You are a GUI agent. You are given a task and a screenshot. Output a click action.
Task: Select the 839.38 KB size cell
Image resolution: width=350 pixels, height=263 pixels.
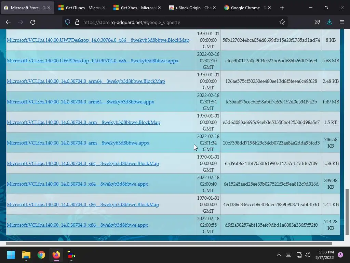(x=331, y=184)
